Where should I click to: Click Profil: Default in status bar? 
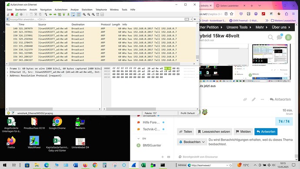click(187, 113)
